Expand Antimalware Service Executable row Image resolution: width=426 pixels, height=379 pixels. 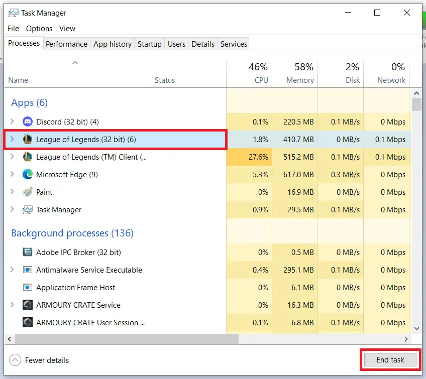click(12, 270)
